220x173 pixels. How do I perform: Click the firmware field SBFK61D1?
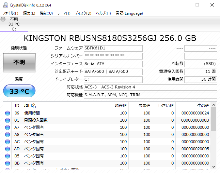tap(113, 48)
